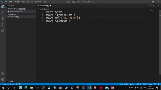161x90 pixels.
Task: Open the Search view in activity bar
Action: coord(3,12)
